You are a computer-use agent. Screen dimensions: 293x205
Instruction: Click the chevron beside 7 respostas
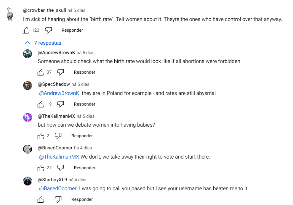[x=28, y=43]
